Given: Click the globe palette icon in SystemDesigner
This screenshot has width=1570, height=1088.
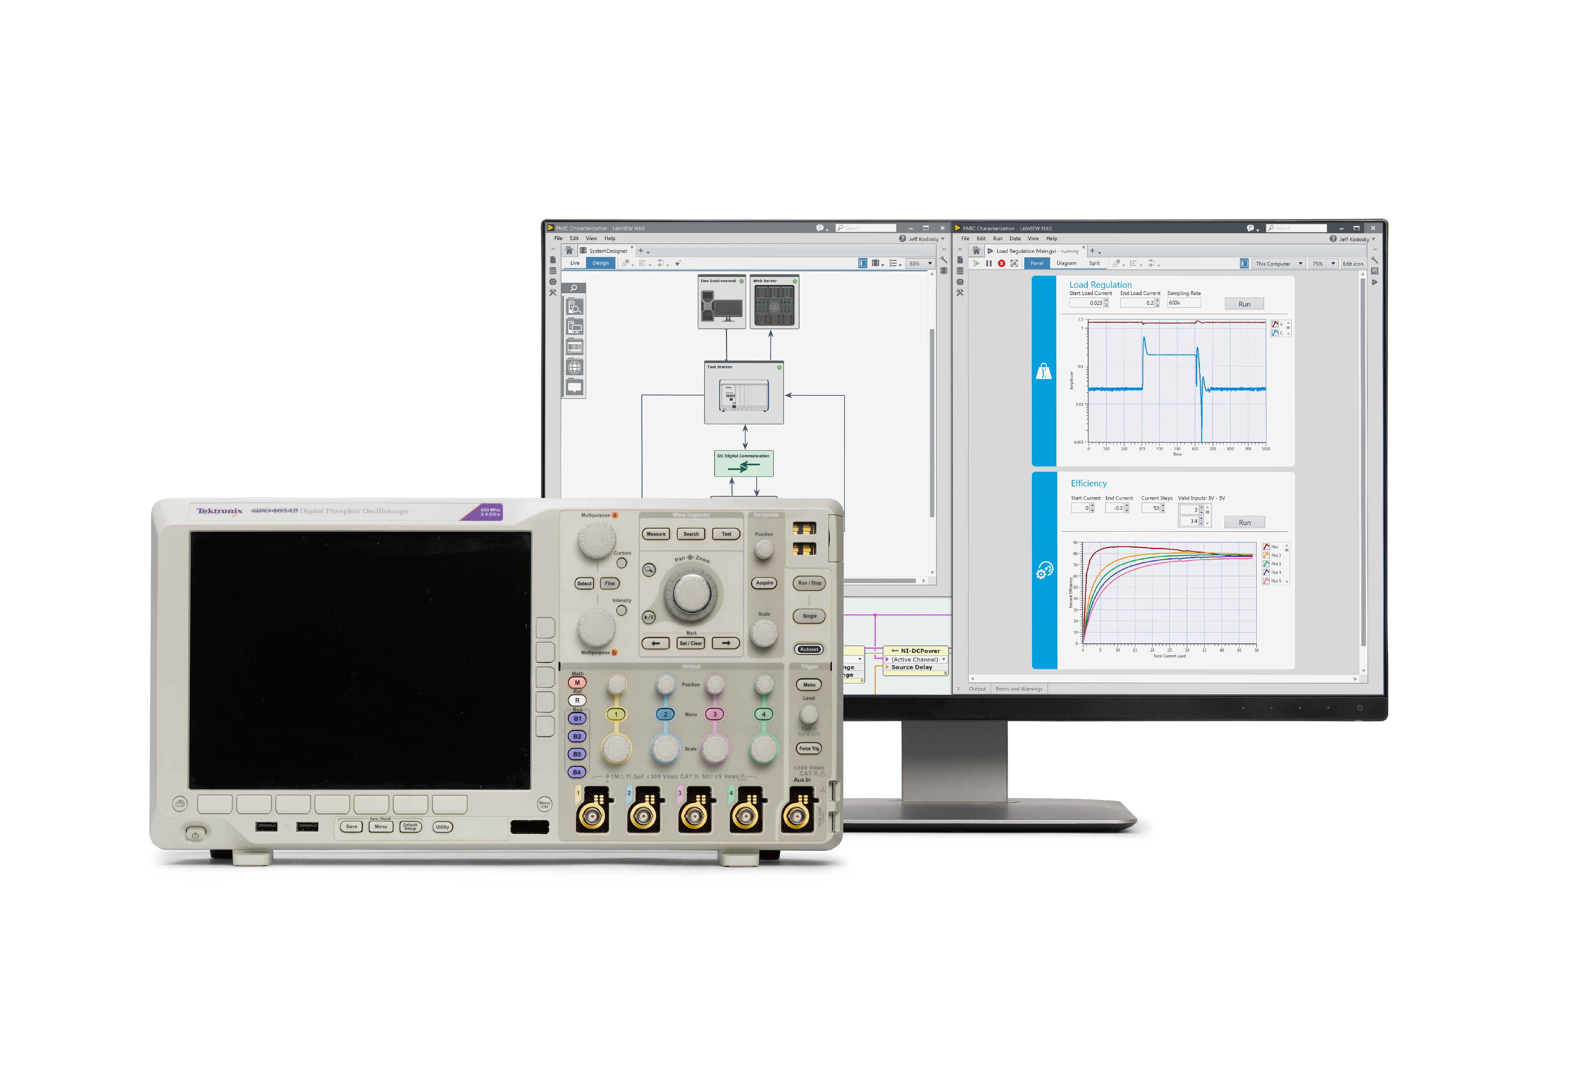Looking at the screenshot, I should click(574, 368).
